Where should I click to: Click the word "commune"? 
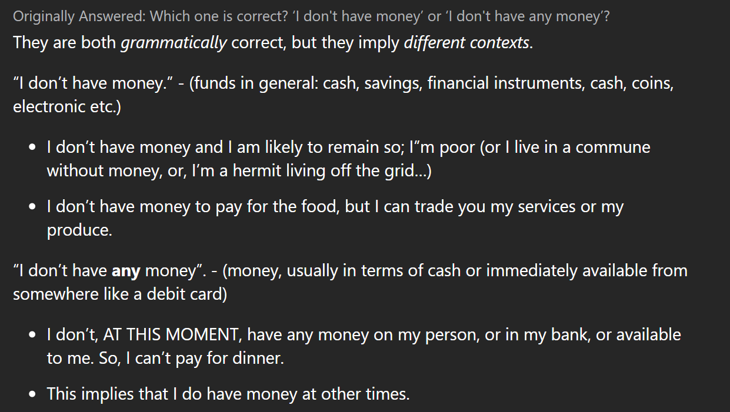click(x=613, y=147)
